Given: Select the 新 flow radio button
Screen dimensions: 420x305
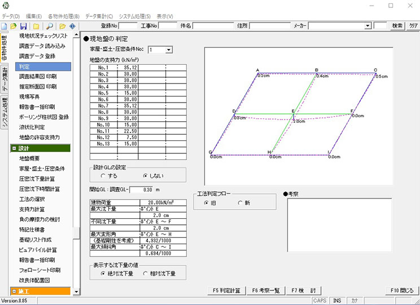Looking at the screenshot, I should click(x=239, y=202).
